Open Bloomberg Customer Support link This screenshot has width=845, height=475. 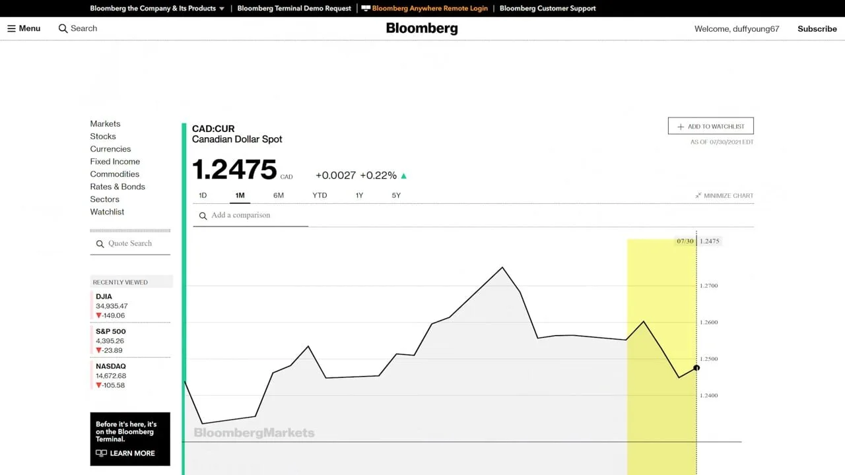(x=548, y=9)
